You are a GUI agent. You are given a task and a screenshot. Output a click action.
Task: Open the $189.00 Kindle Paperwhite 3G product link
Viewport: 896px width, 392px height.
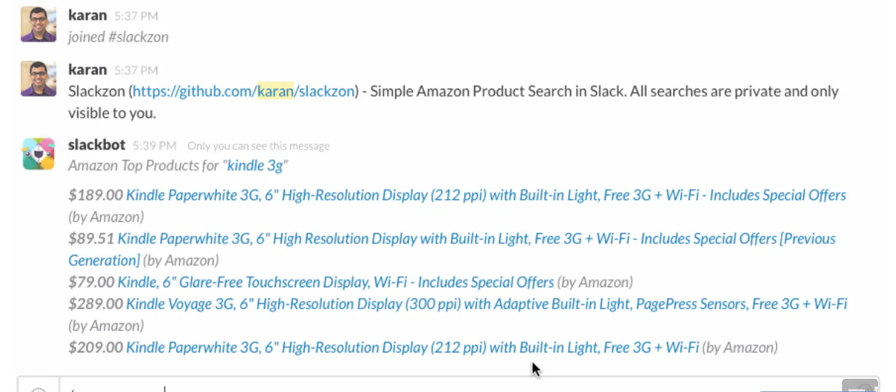pos(486,195)
